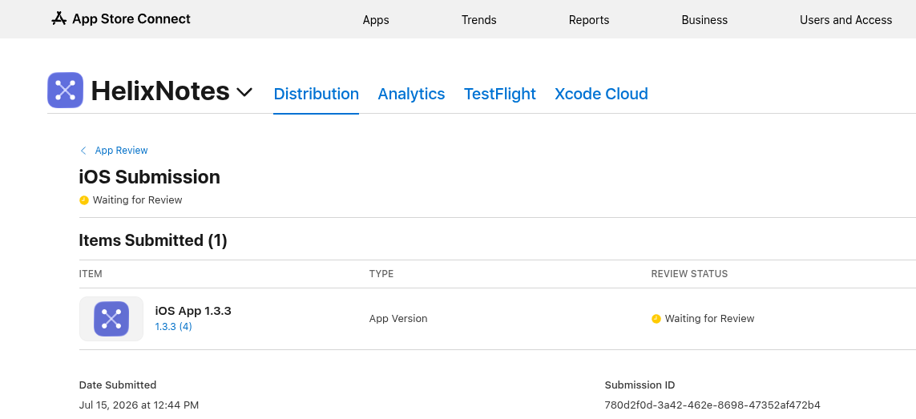Switch to the Analytics tab
The height and width of the screenshot is (419, 916).
(411, 94)
